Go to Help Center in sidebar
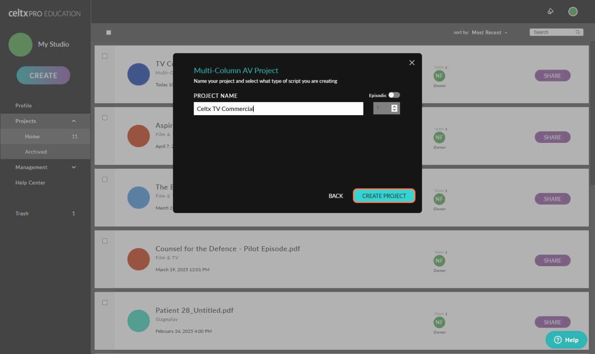This screenshot has width=595, height=354. [30, 183]
